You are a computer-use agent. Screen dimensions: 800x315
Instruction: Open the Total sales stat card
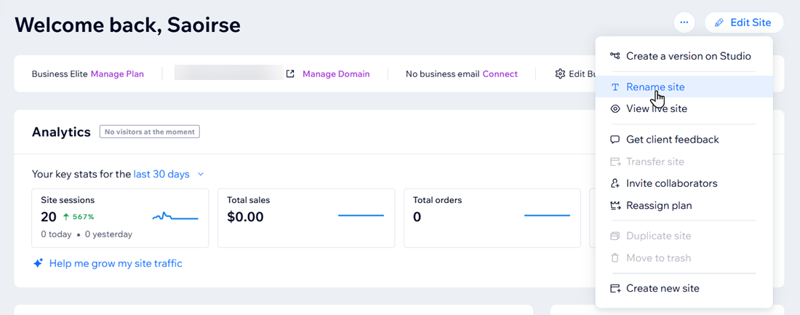coord(306,218)
